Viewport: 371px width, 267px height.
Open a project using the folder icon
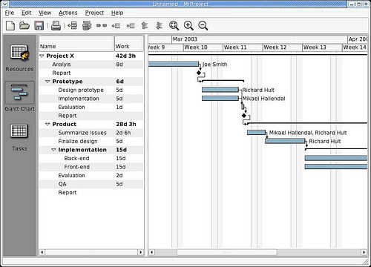24,25
